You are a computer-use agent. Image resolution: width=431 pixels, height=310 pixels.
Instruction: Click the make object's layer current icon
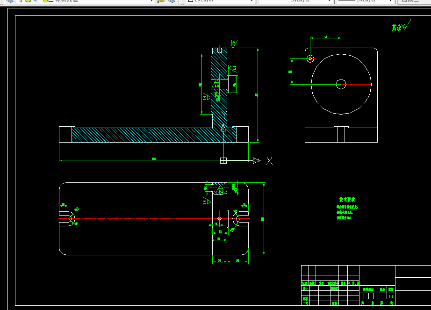(161, 1)
